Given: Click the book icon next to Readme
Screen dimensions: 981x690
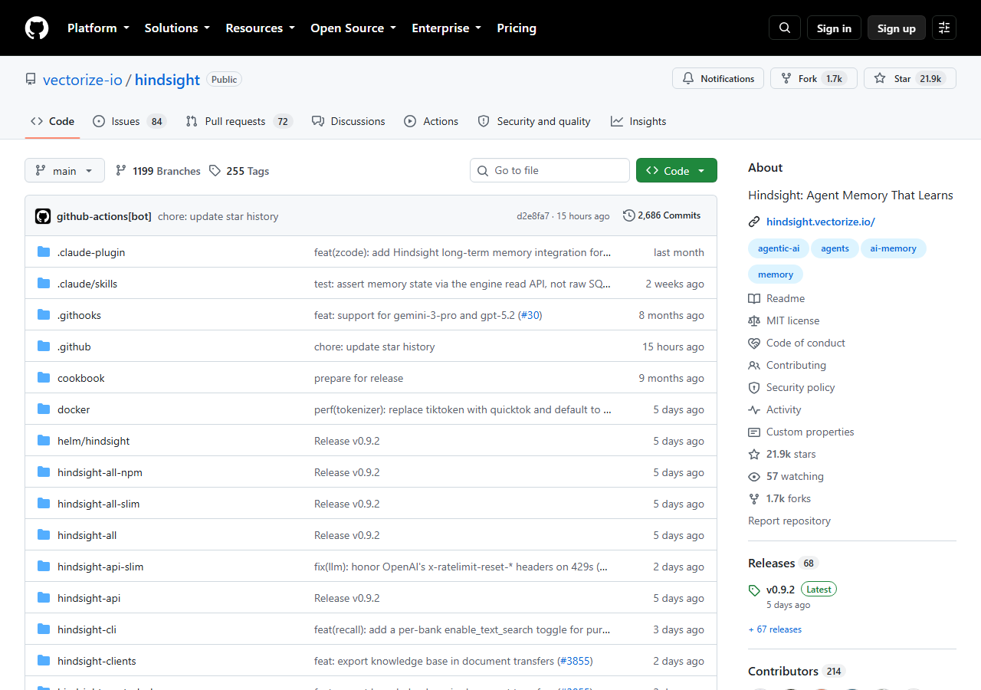Looking at the screenshot, I should [x=754, y=298].
